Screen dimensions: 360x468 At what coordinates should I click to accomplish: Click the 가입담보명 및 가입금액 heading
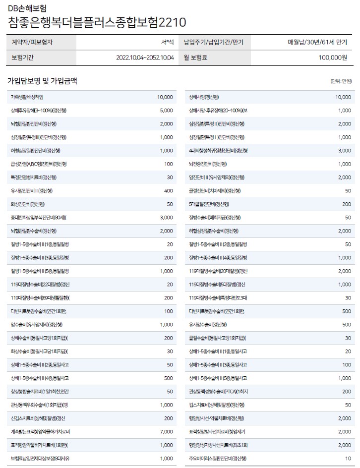click(x=42, y=81)
